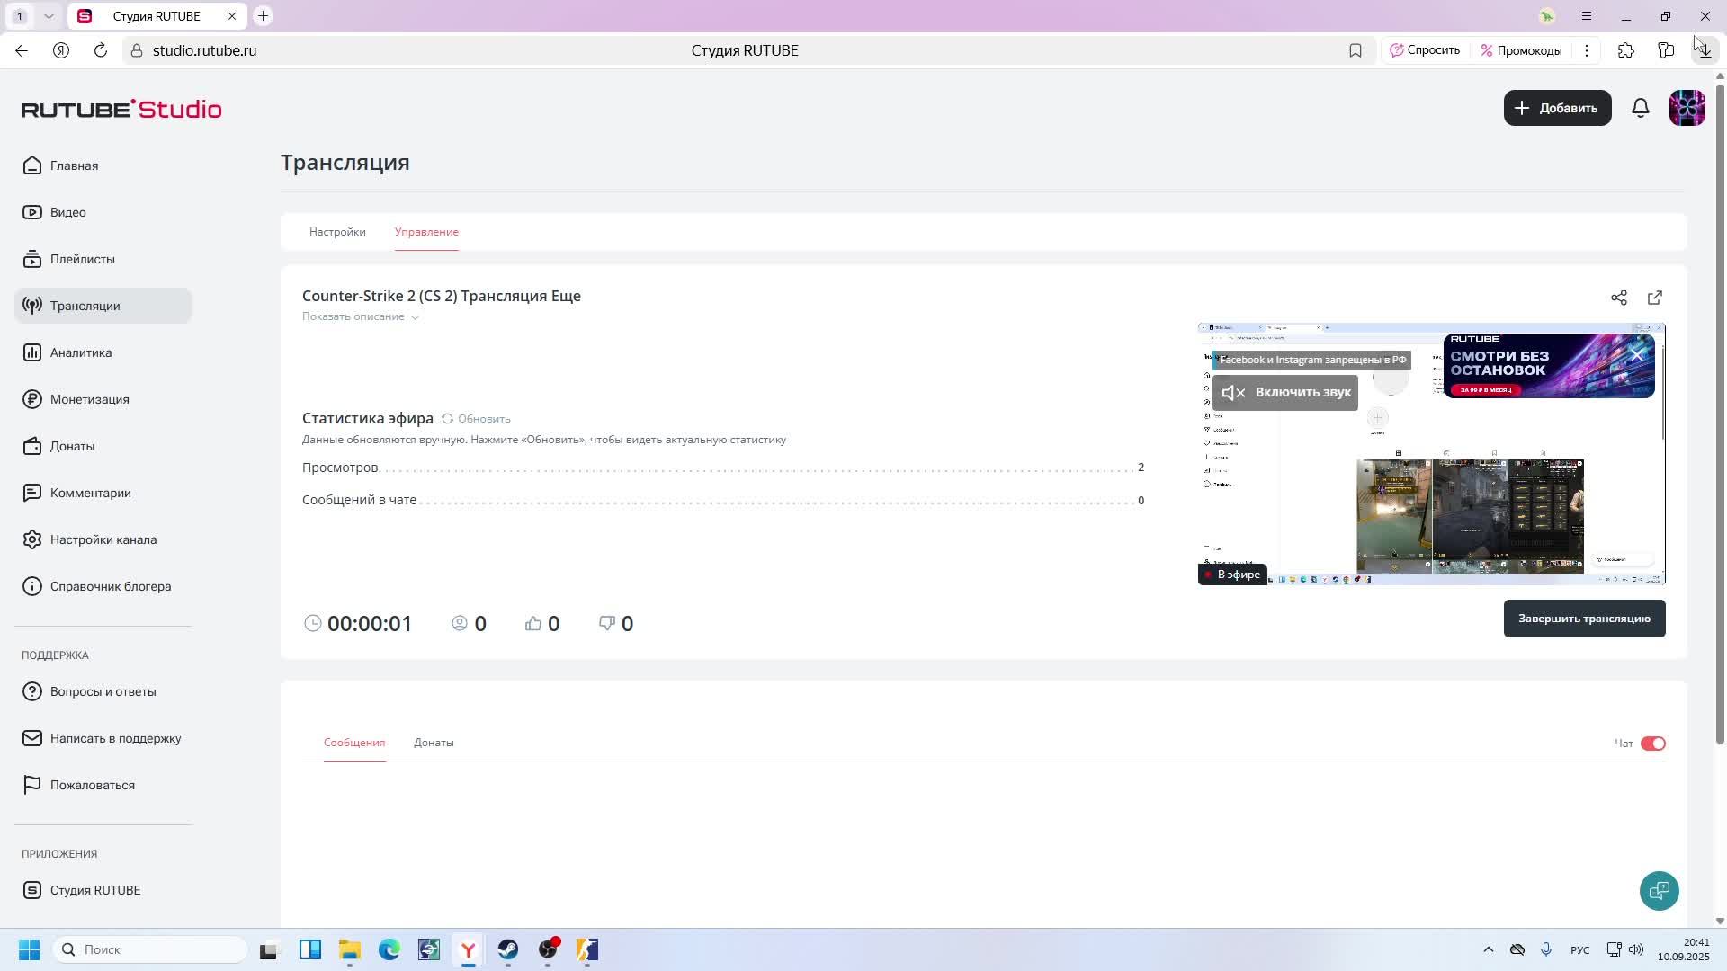Show hidden system tray icons
1727x971 pixels.
[1488, 949]
